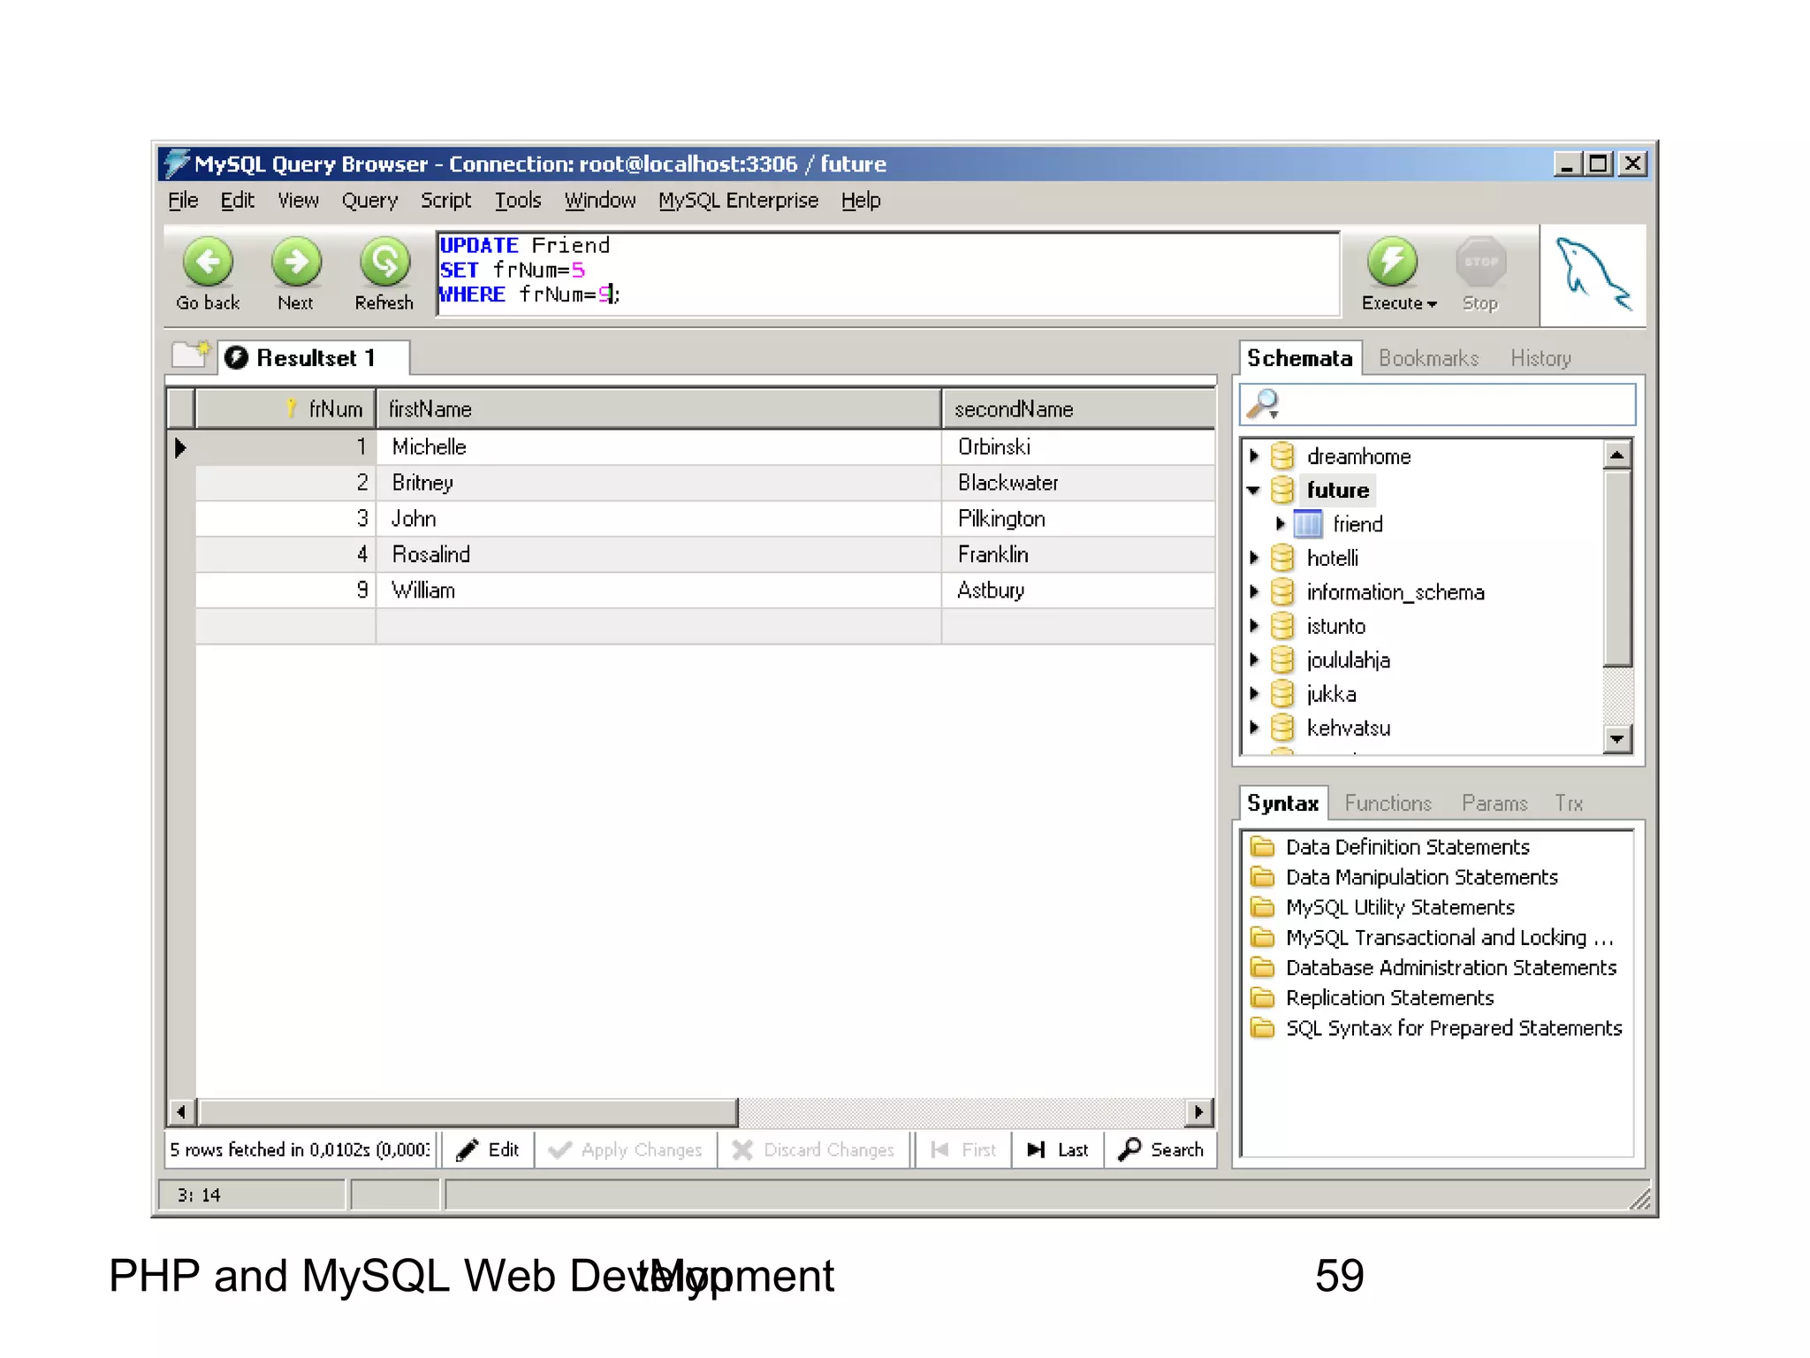Click the schemata list scroll up arrow

1617,455
